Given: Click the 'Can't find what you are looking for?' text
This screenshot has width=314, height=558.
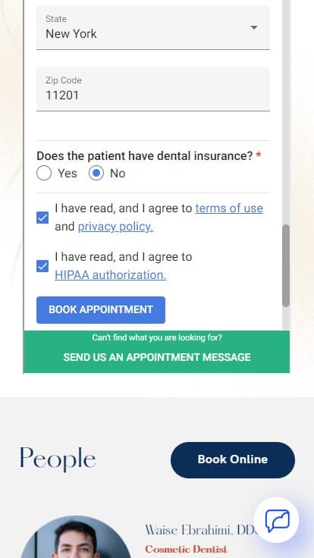Looking at the screenshot, I should click(157, 337).
